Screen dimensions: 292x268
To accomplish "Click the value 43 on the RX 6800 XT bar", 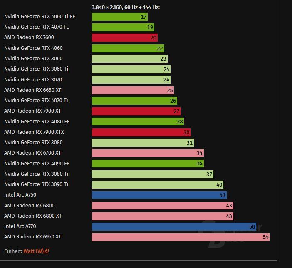I will coord(229,216).
